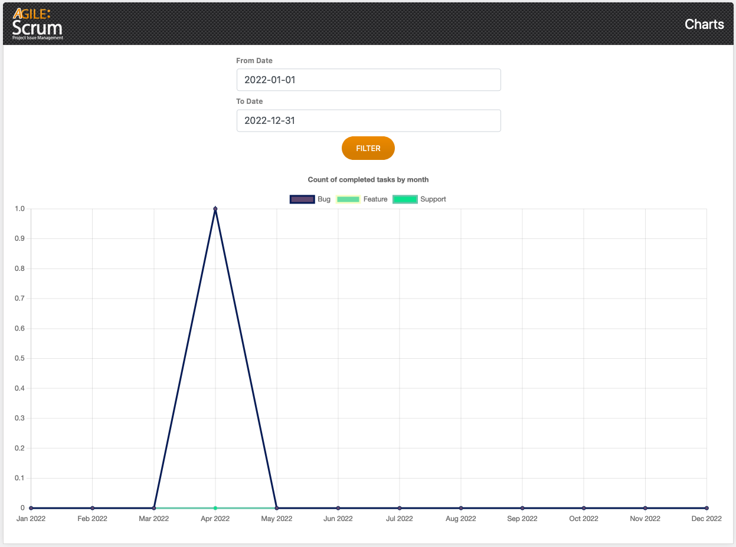This screenshot has width=736, height=547.
Task: Click the chart title text
Action: click(x=368, y=179)
